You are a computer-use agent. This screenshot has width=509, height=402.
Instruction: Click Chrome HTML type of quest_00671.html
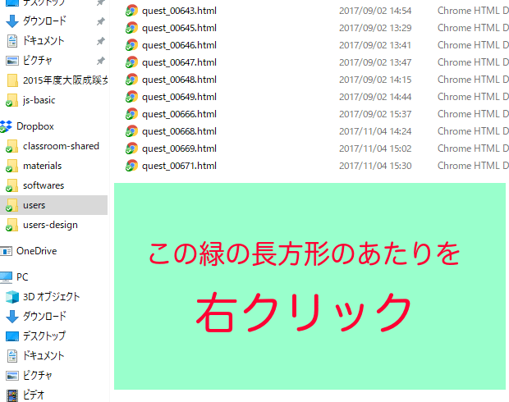473,166
